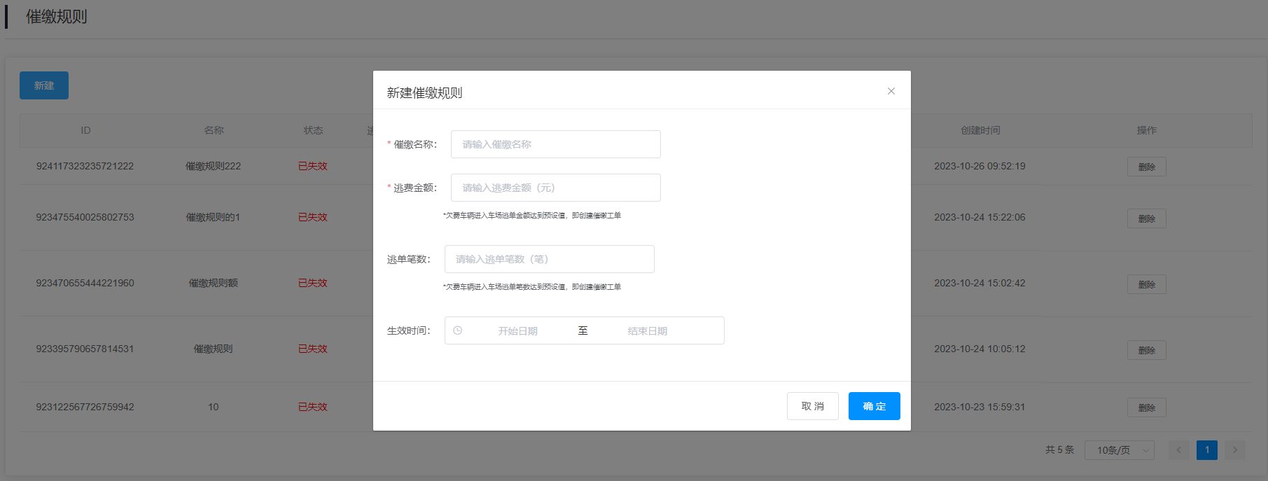Click the 创建时间 column header
Screen dimensions: 1268x481
(x=980, y=130)
